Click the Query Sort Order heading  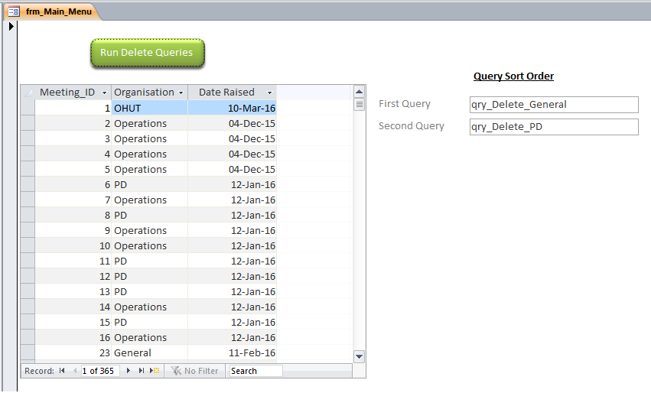(513, 76)
